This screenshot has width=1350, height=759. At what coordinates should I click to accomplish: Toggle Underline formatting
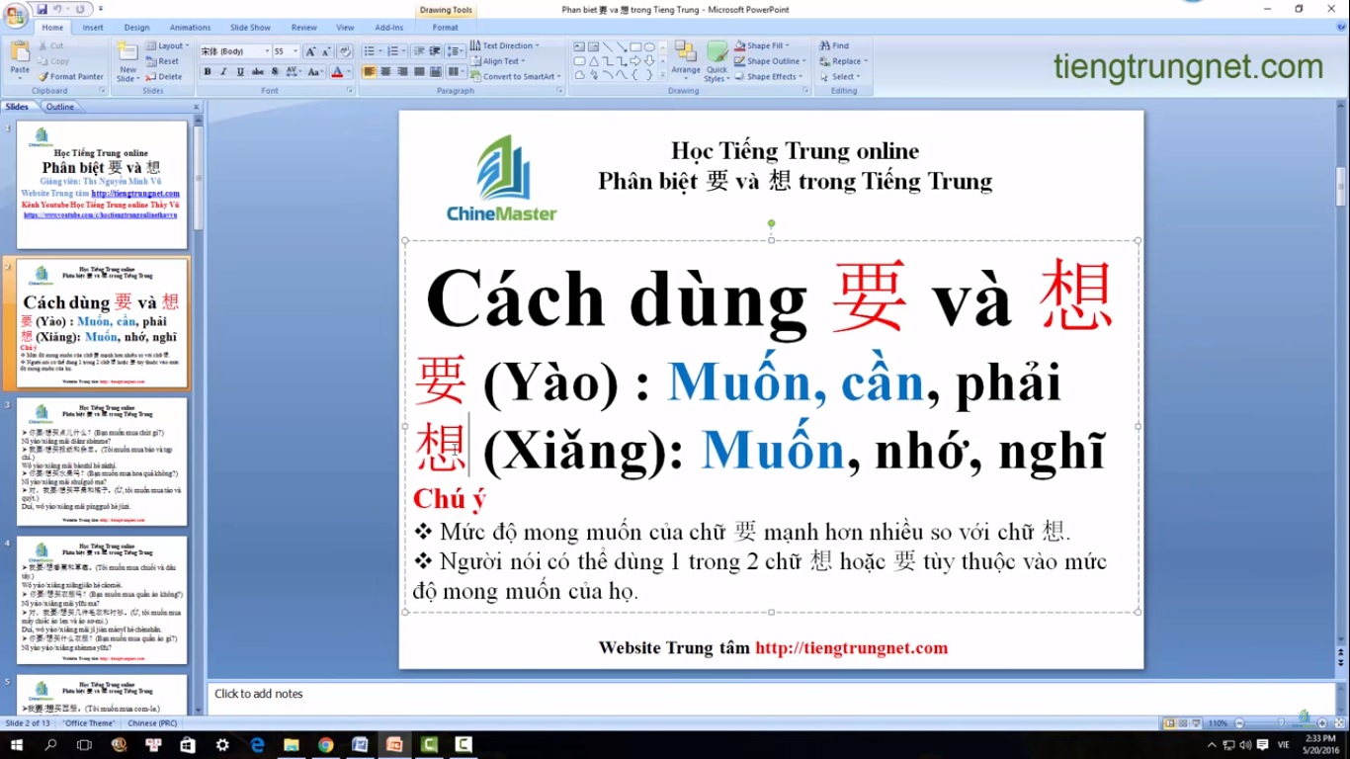[x=240, y=72]
